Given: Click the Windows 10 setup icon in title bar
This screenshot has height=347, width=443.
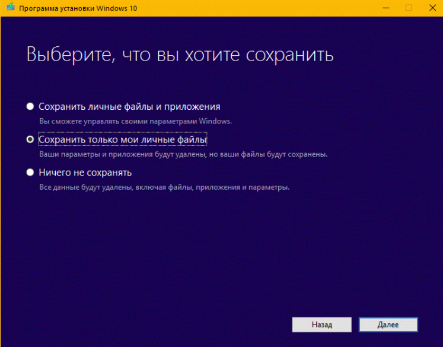Looking at the screenshot, I should pyautogui.click(x=8, y=8).
